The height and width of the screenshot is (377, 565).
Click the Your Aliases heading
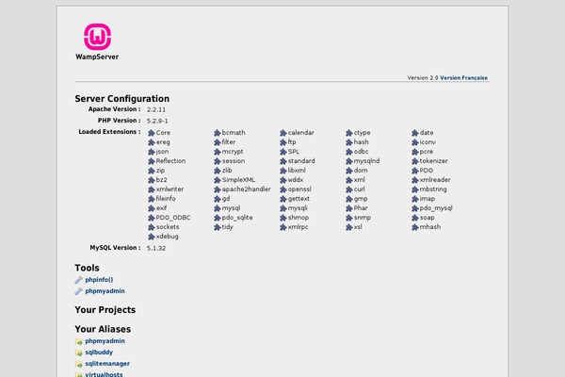click(103, 329)
